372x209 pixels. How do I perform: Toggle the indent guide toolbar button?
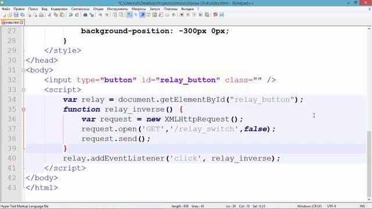[x=142, y=15]
